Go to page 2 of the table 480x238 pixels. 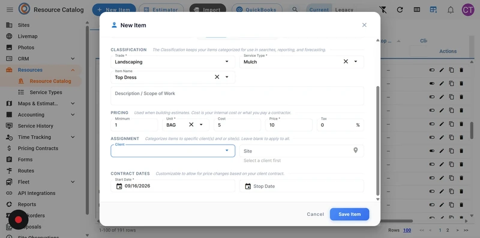point(448,230)
